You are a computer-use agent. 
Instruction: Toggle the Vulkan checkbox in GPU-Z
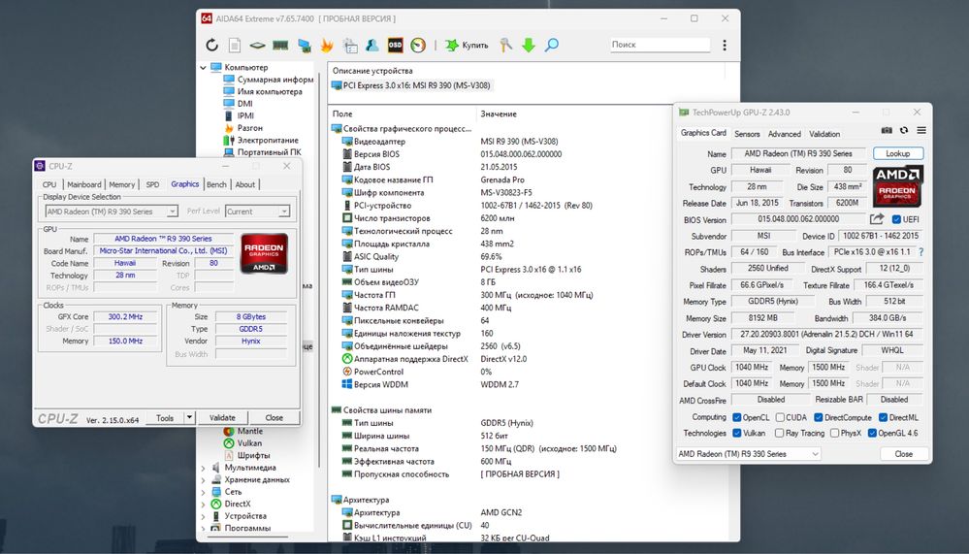tap(736, 433)
